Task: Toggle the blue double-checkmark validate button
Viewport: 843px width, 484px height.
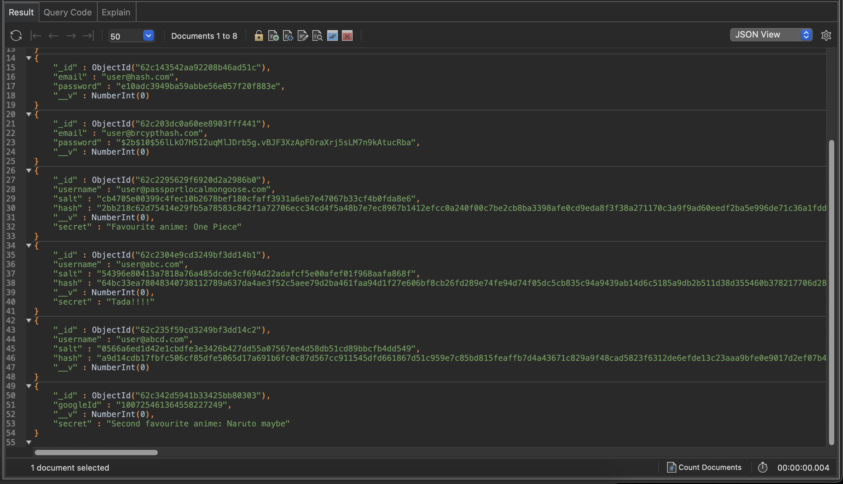Action: coord(332,35)
